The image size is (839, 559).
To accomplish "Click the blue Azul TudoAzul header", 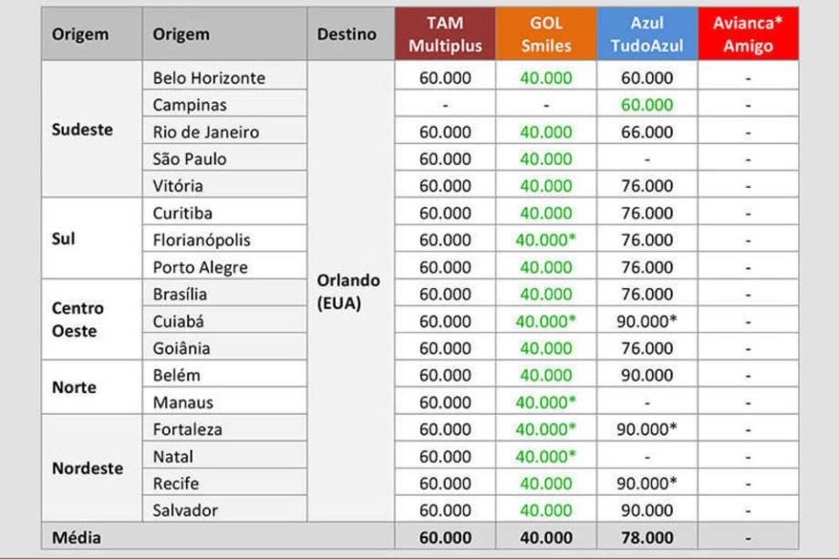I will [x=647, y=35].
